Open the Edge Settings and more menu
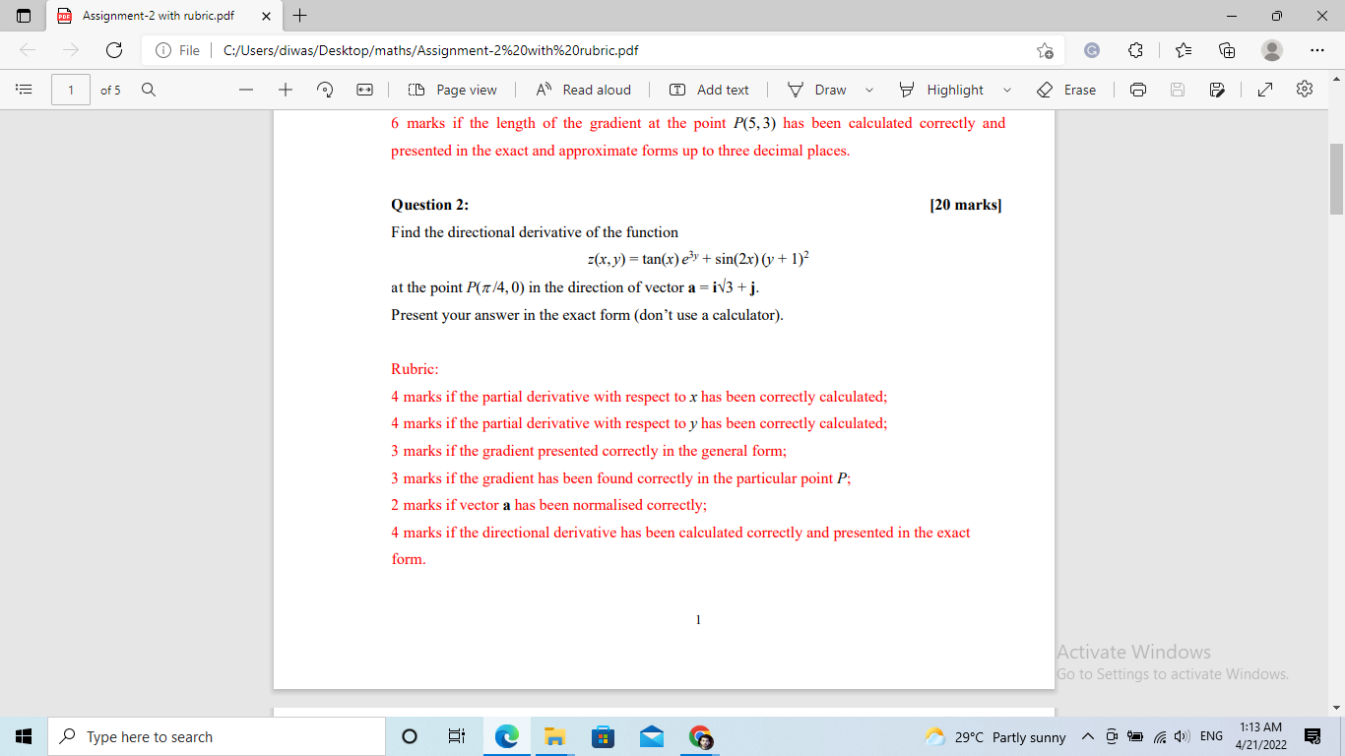The width and height of the screenshot is (1345, 756). click(x=1316, y=50)
